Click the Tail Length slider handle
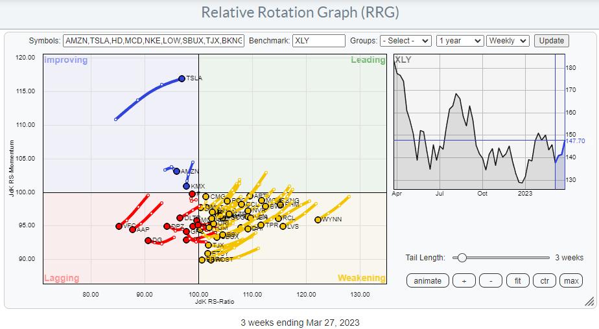 tap(462, 258)
